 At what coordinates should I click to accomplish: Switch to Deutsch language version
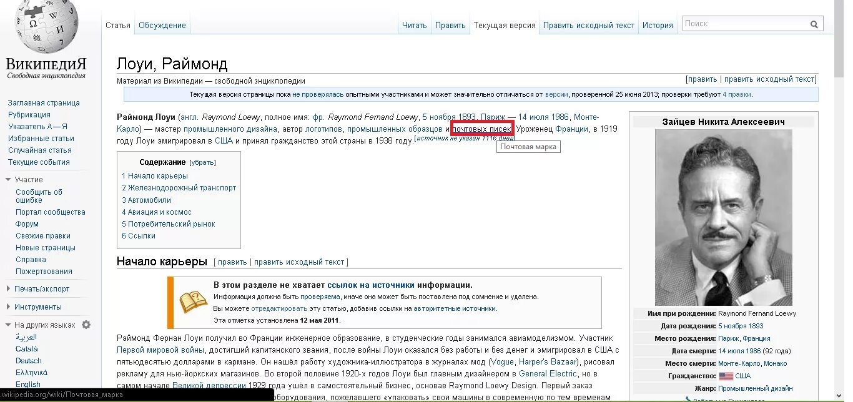29,361
